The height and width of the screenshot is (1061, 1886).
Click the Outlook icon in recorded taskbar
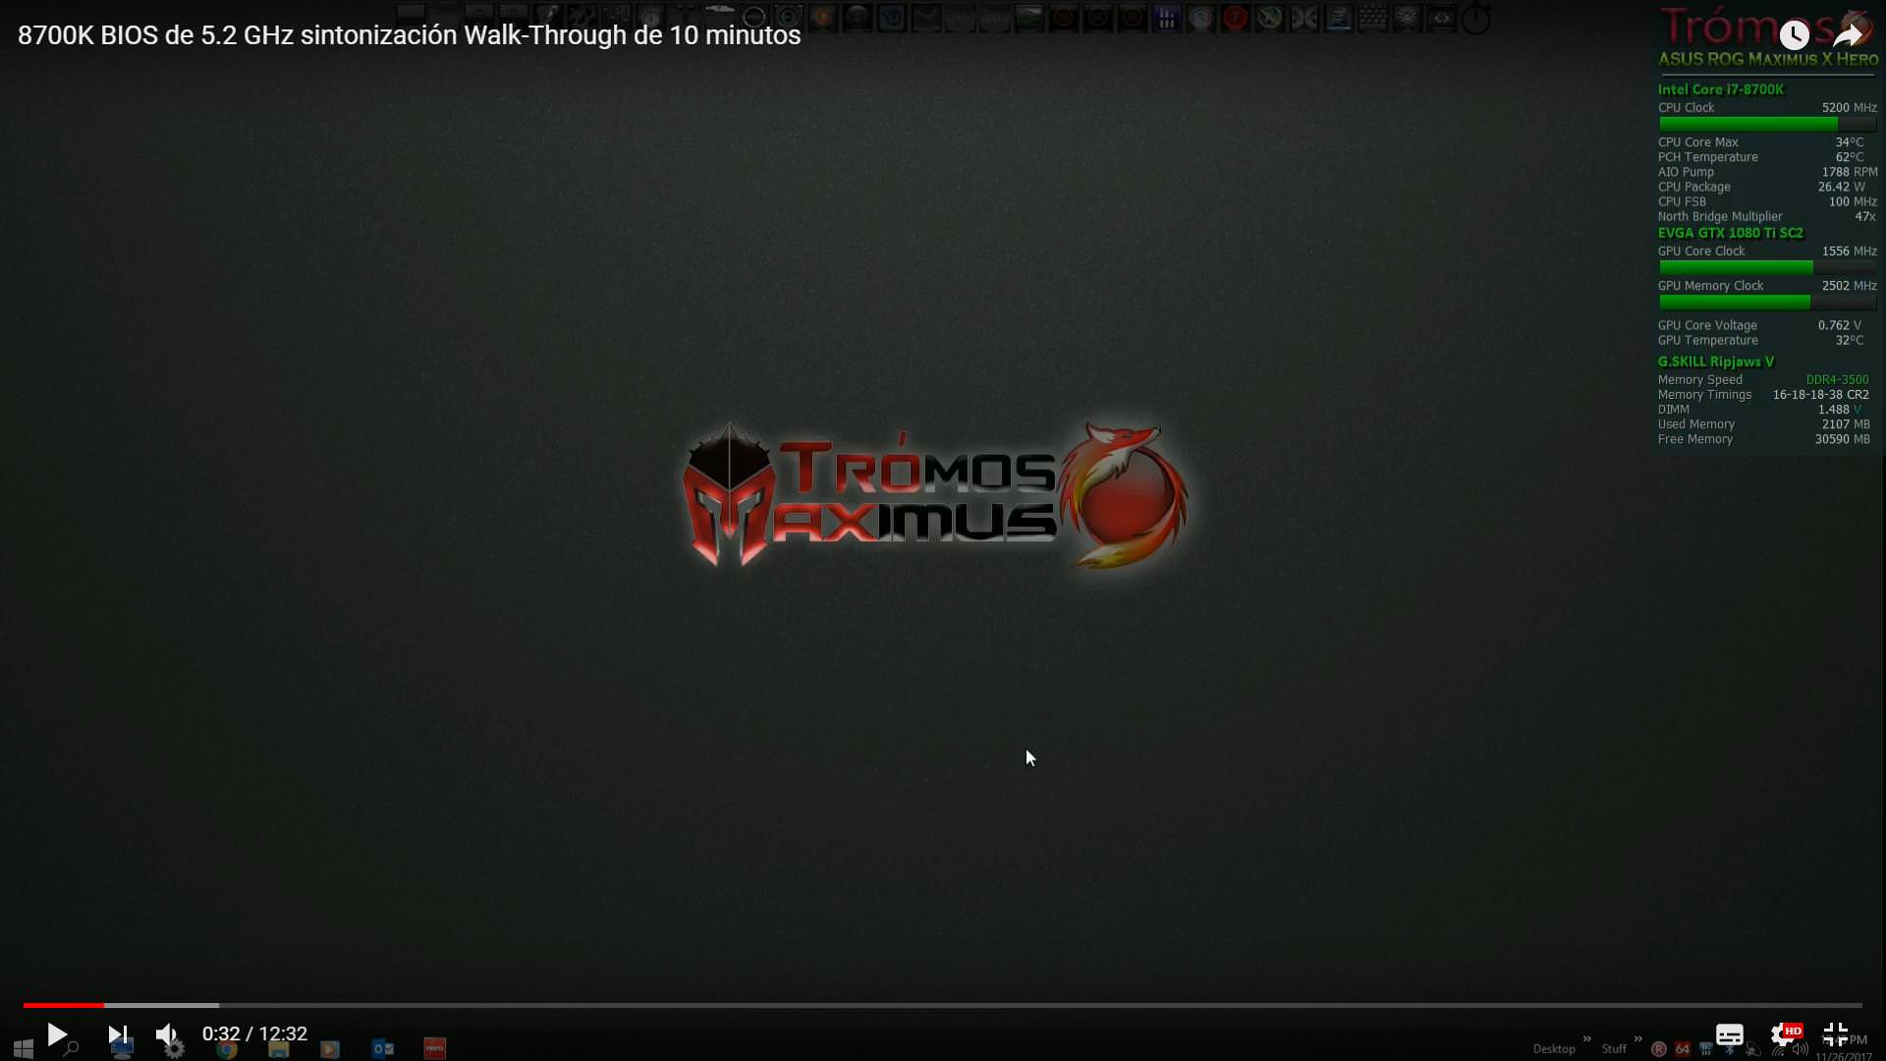tap(383, 1049)
